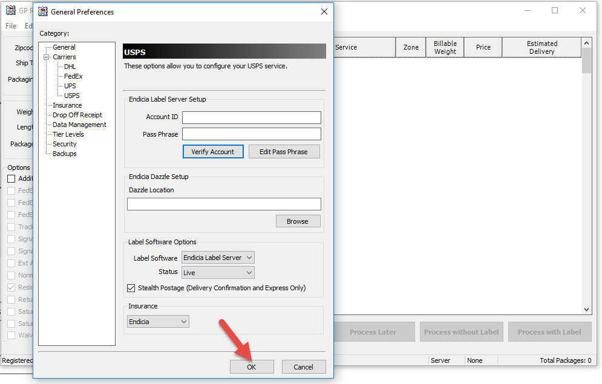The image size is (602, 384).
Task: Select FedEx under Carriers
Action: point(73,76)
